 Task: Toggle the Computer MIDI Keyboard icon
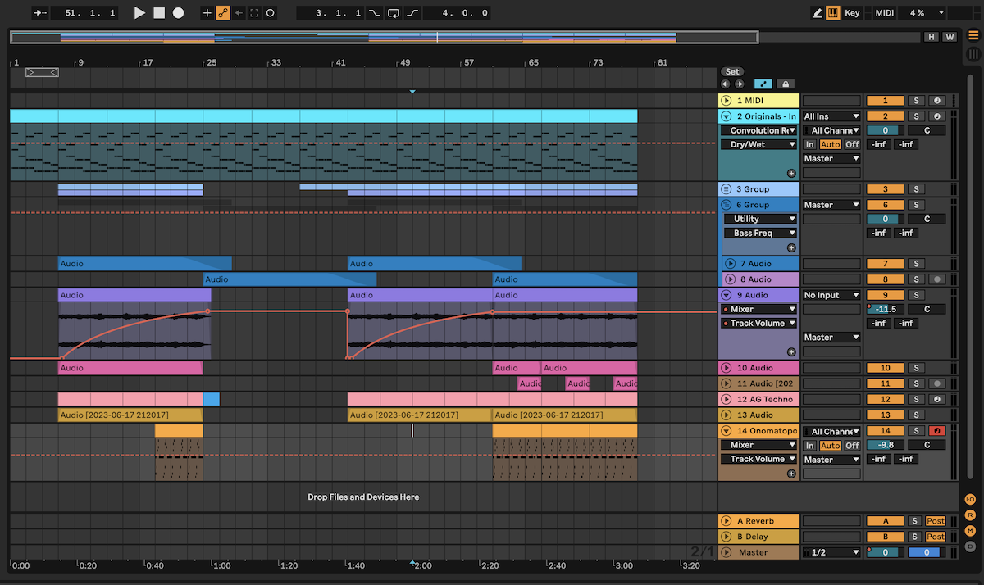[832, 13]
